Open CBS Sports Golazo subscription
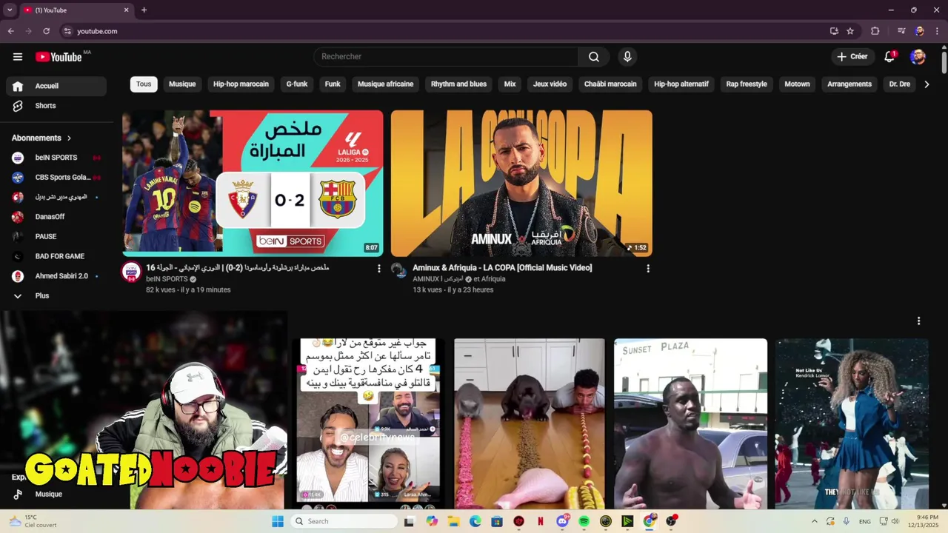This screenshot has height=533, width=948. pos(56,178)
